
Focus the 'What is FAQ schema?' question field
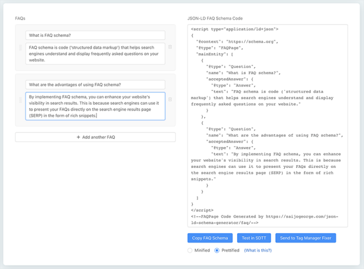click(x=95, y=35)
